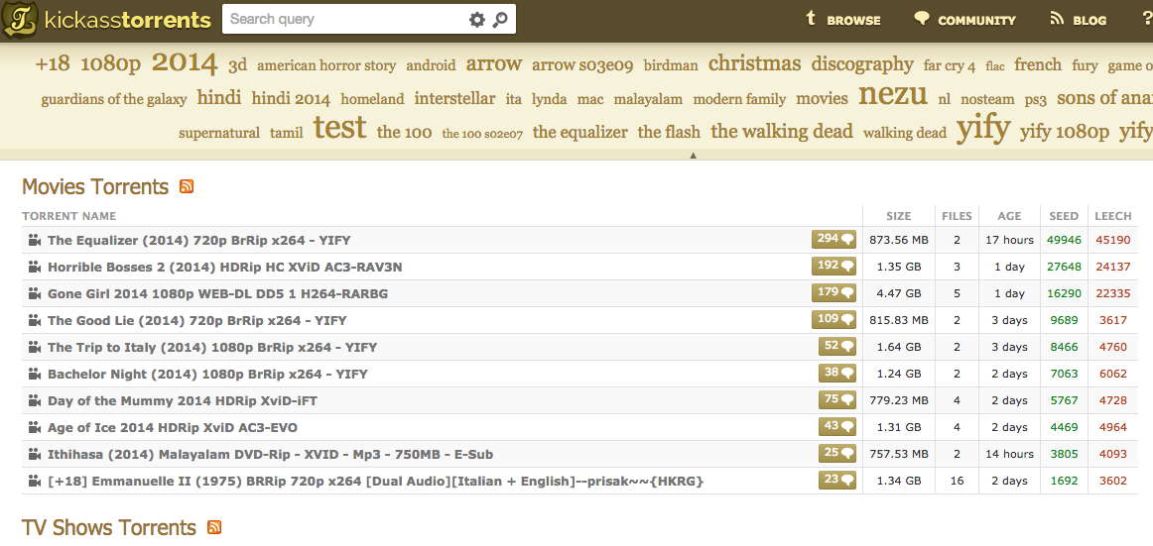Click the magnifying glass search icon
This screenshot has height=546, width=1153.
click(x=500, y=20)
